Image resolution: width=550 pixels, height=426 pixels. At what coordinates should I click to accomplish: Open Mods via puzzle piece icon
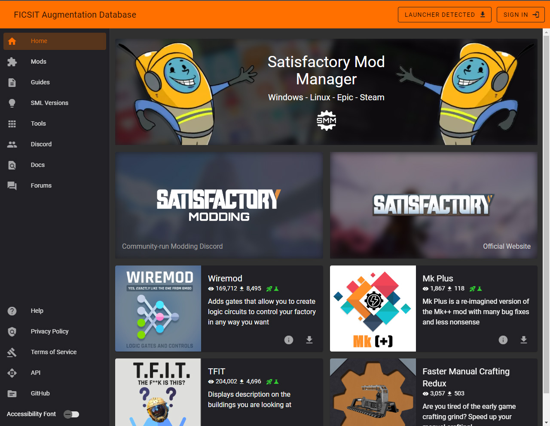(x=12, y=62)
